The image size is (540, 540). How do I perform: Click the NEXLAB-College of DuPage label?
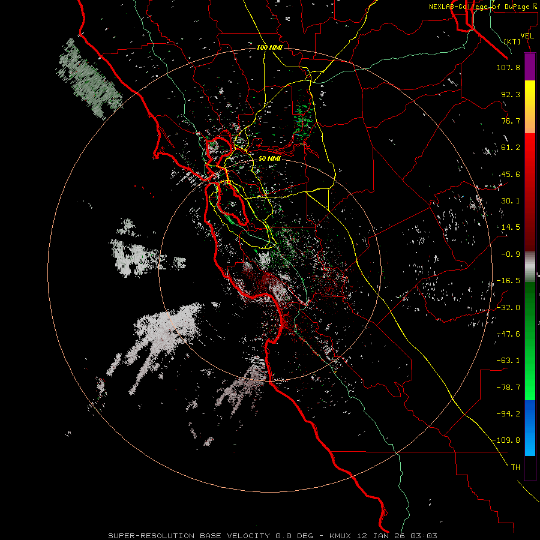click(484, 7)
